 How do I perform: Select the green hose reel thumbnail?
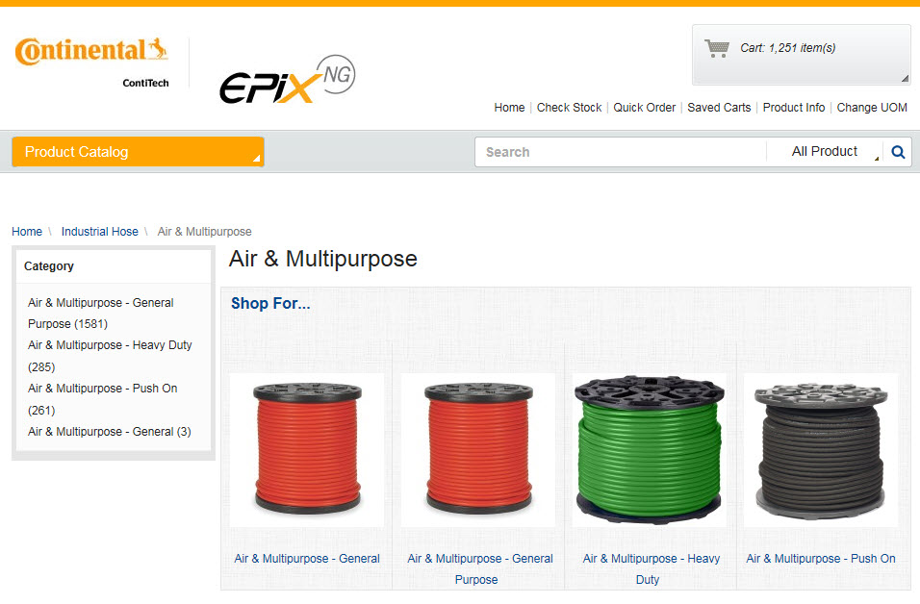pos(649,450)
